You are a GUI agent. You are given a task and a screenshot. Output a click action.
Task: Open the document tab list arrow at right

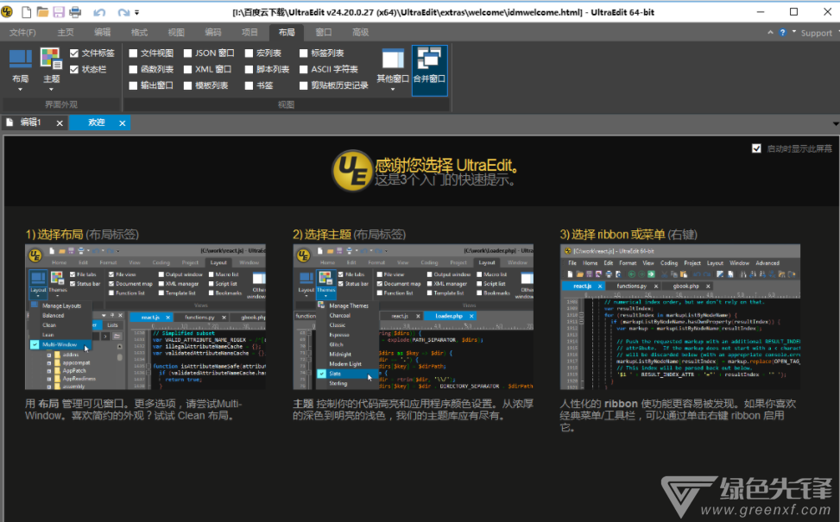(x=836, y=123)
